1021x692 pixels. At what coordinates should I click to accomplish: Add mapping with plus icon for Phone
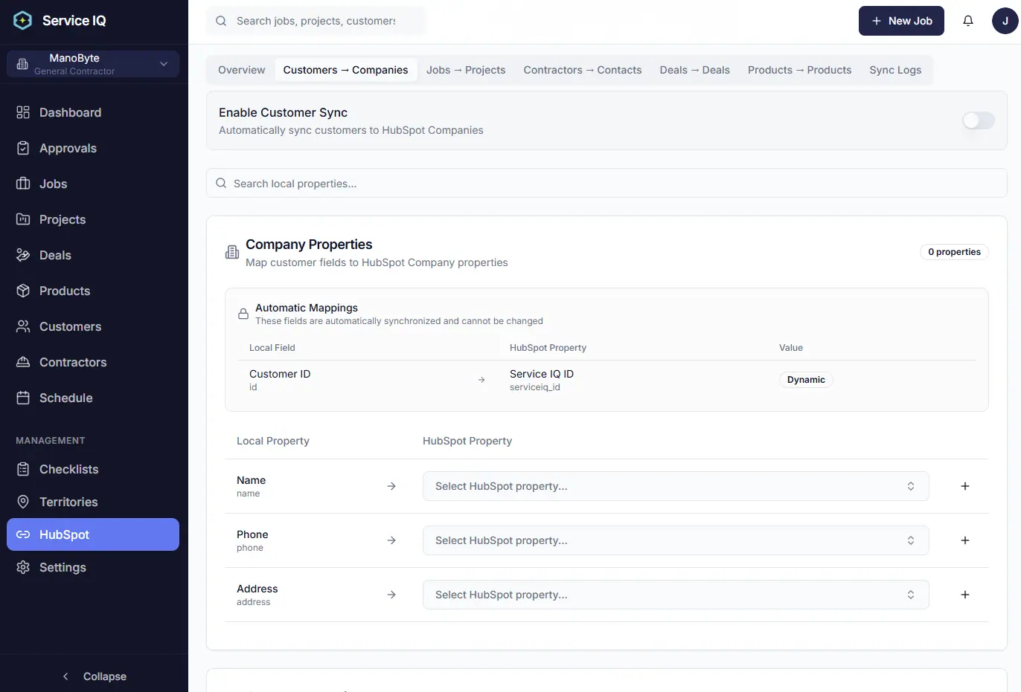click(x=965, y=540)
